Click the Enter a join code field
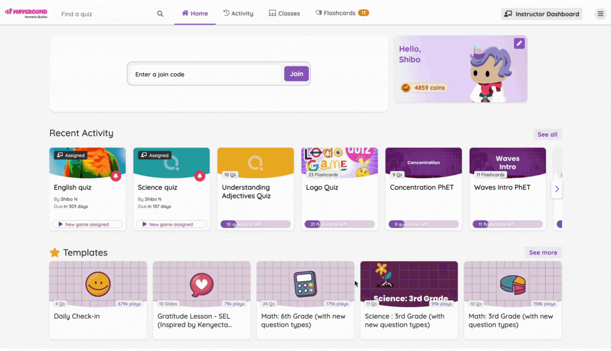 (205, 74)
